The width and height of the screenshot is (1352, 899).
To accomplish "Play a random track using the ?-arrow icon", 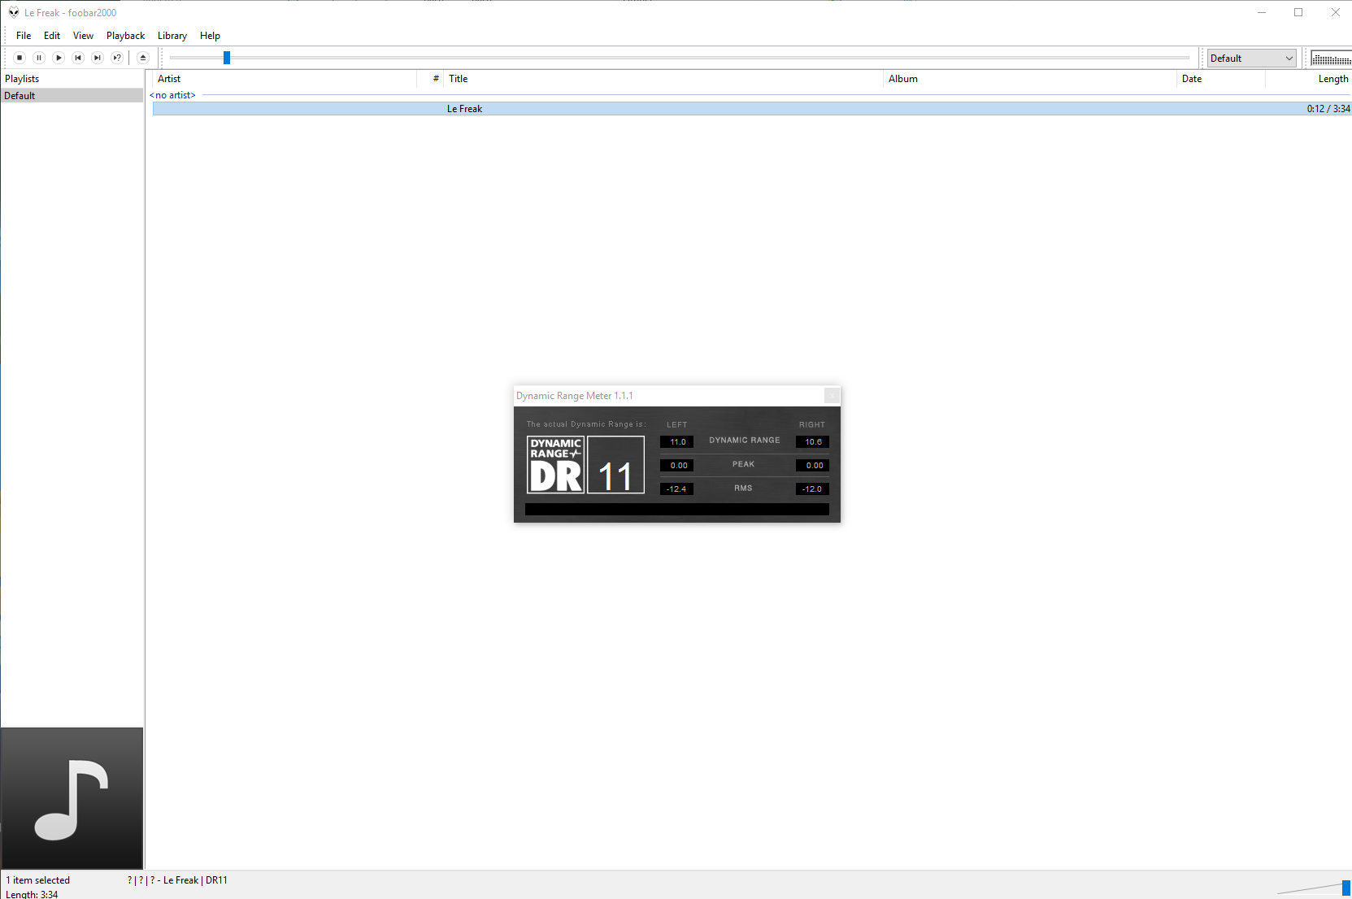I will pyautogui.click(x=117, y=58).
